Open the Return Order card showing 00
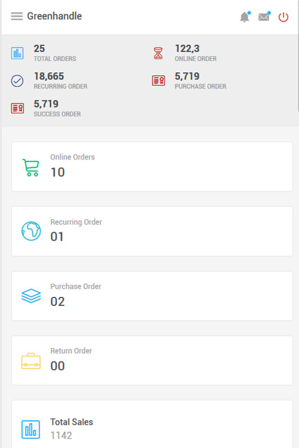This screenshot has width=299, height=448. pos(152,360)
